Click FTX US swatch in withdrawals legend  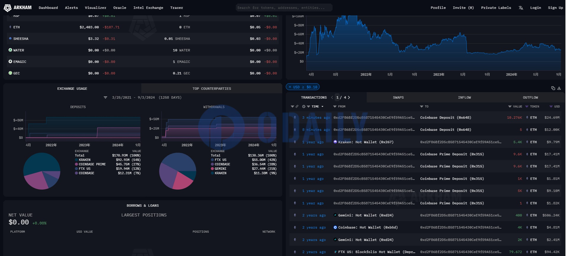click(212, 160)
